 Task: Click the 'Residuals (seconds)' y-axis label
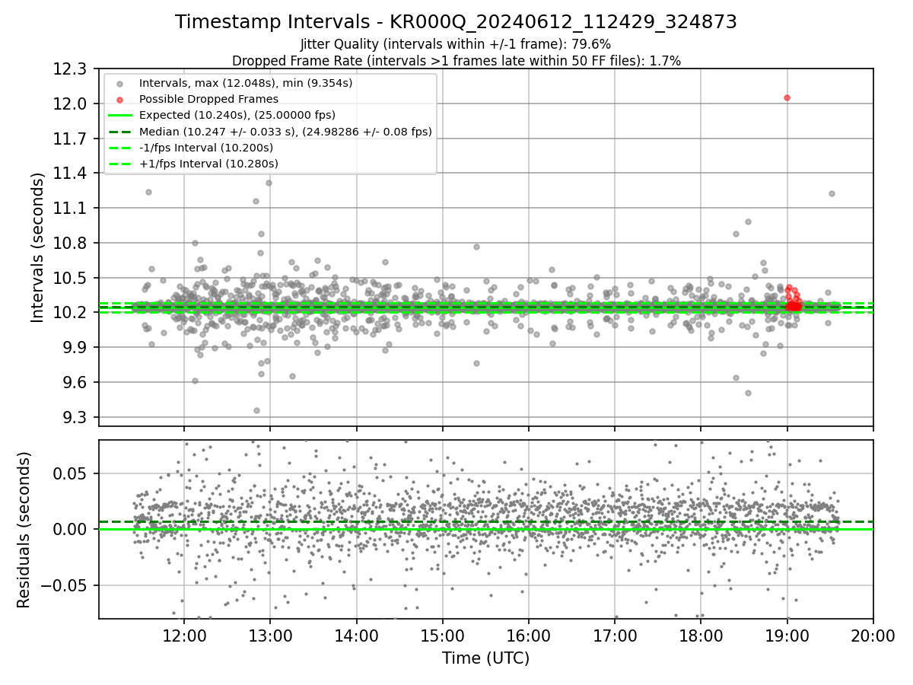(x=24, y=530)
